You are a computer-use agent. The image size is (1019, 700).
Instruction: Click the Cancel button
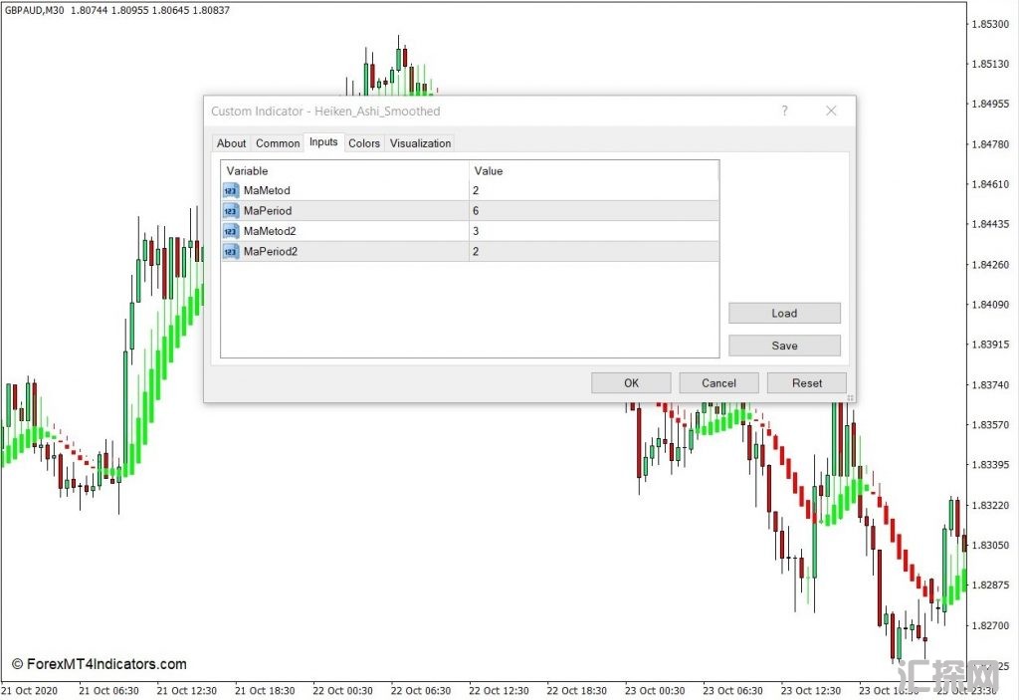pyautogui.click(x=718, y=383)
